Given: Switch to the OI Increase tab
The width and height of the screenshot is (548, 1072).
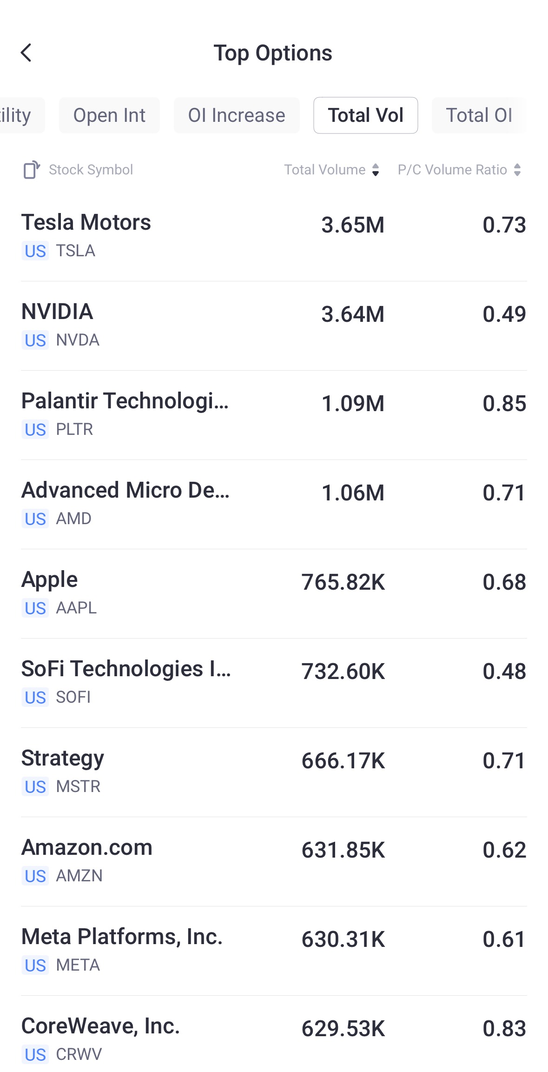Looking at the screenshot, I should point(237,115).
